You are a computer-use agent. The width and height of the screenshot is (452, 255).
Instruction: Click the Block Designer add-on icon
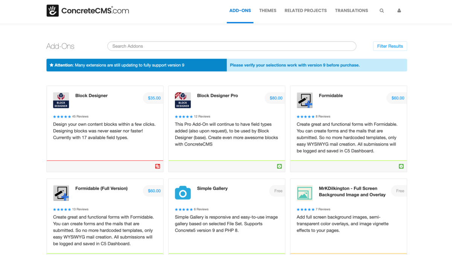[x=61, y=100]
